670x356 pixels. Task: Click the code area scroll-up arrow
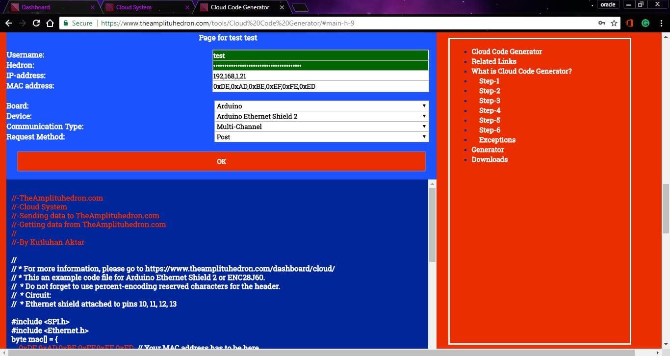[432, 184]
